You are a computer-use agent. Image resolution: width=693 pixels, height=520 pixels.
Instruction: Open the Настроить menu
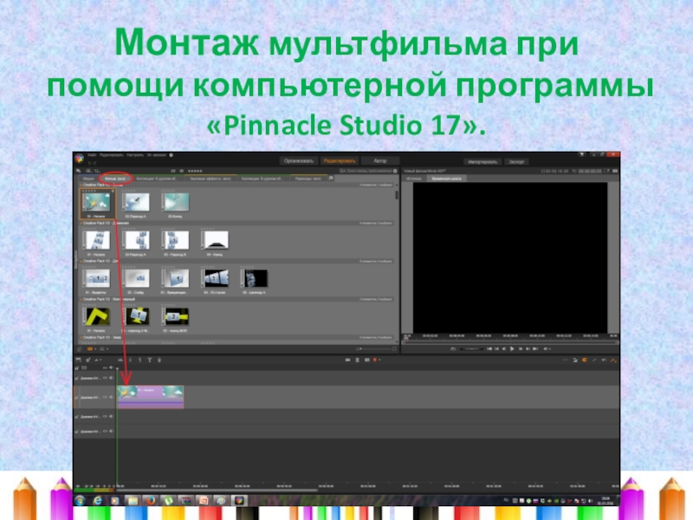click(x=135, y=155)
